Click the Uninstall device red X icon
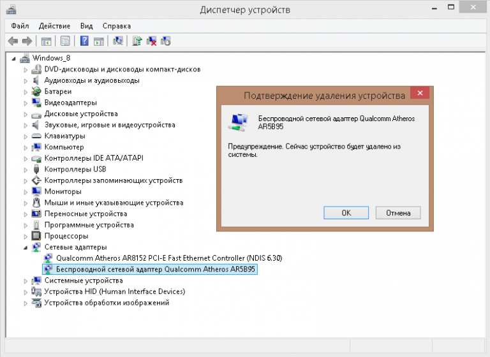 coord(151,41)
